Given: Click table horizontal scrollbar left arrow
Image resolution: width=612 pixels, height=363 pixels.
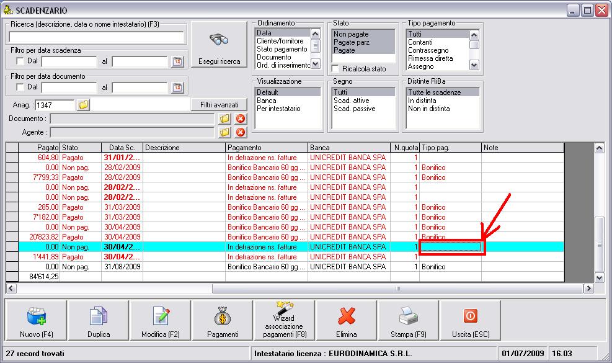Looking at the screenshot, I should point(11,289).
